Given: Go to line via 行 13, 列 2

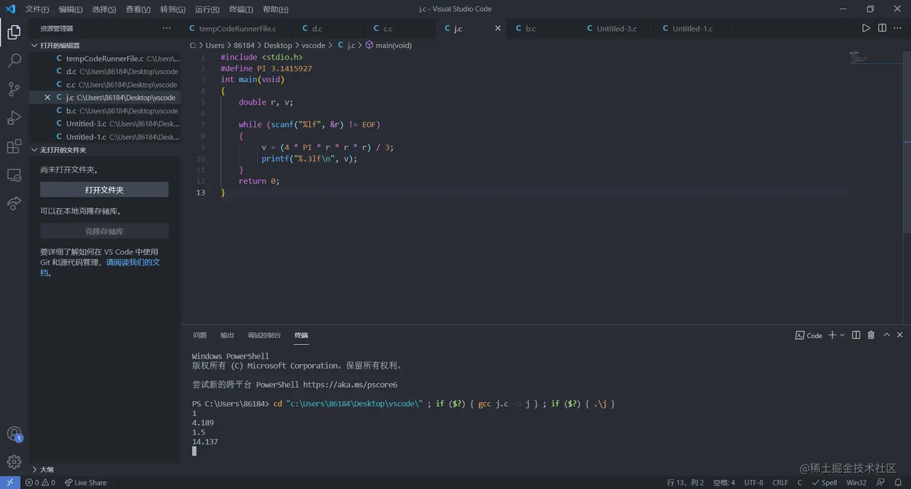Looking at the screenshot, I should click(685, 482).
